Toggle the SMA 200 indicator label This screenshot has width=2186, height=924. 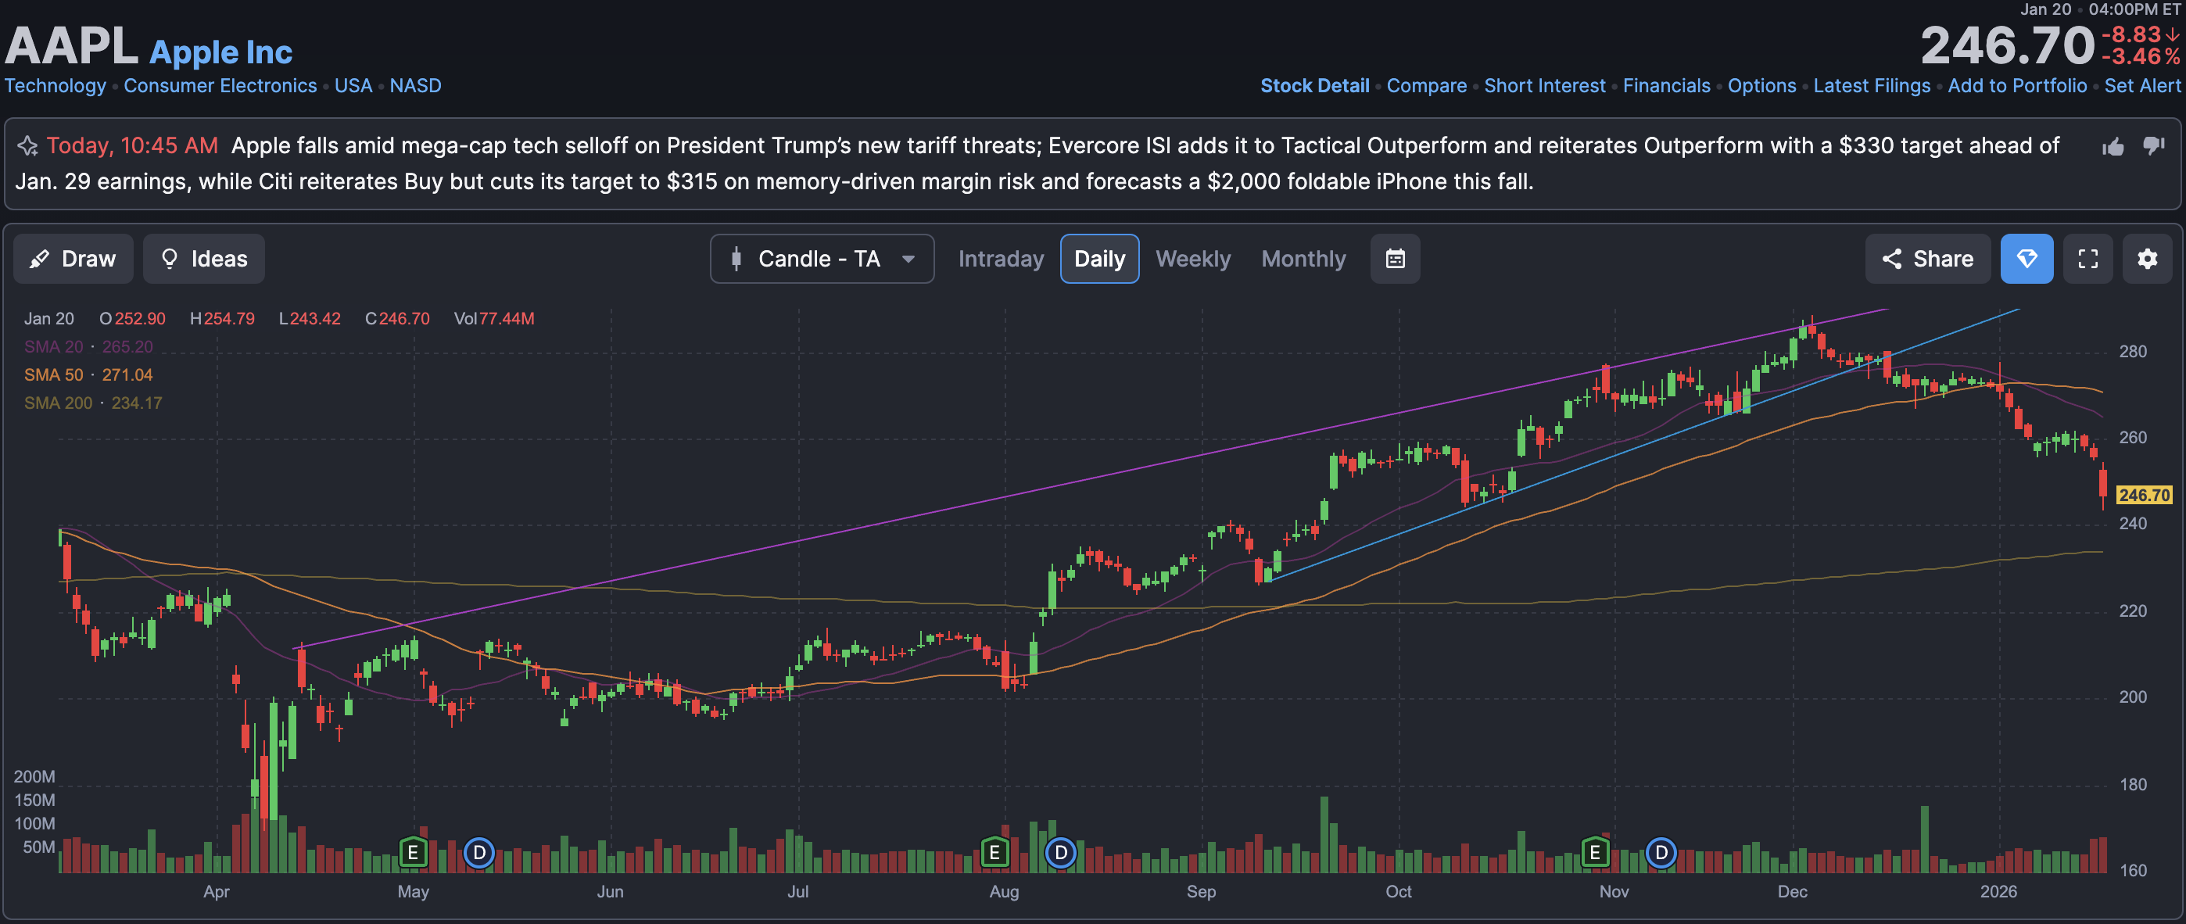tap(58, 403)
